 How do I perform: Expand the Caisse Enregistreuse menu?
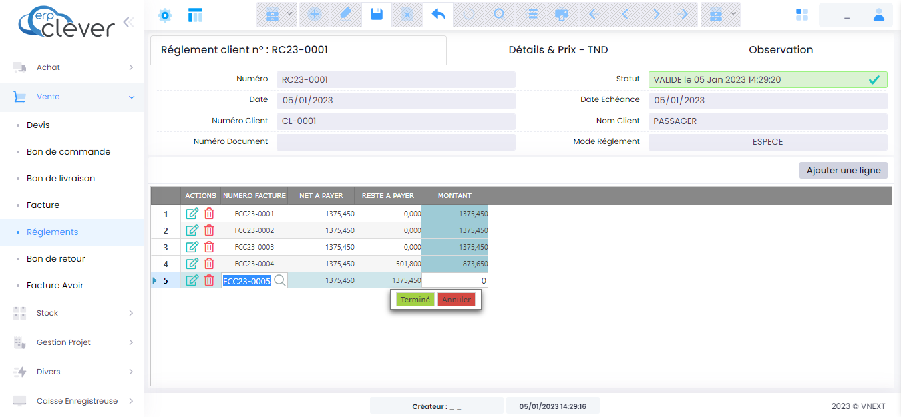[71, 401]
